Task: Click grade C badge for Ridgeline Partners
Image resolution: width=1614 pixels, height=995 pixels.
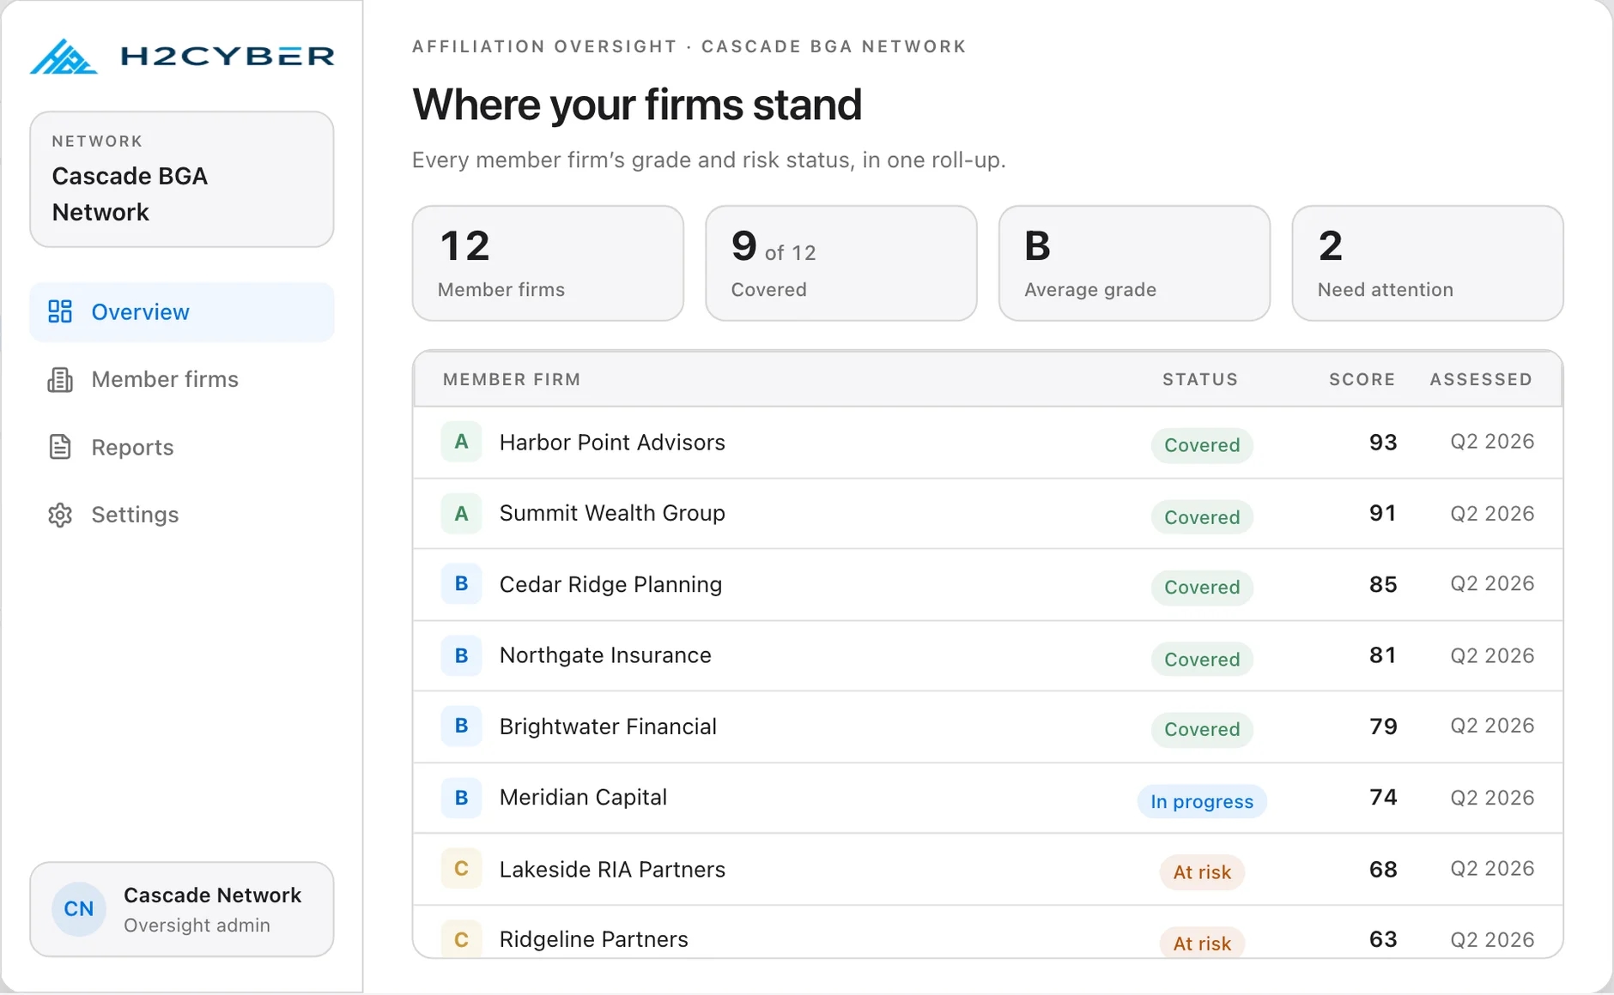Action: click(x=461, y=939)
